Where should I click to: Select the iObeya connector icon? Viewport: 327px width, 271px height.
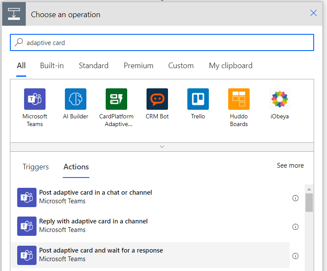tap(280, 99)
